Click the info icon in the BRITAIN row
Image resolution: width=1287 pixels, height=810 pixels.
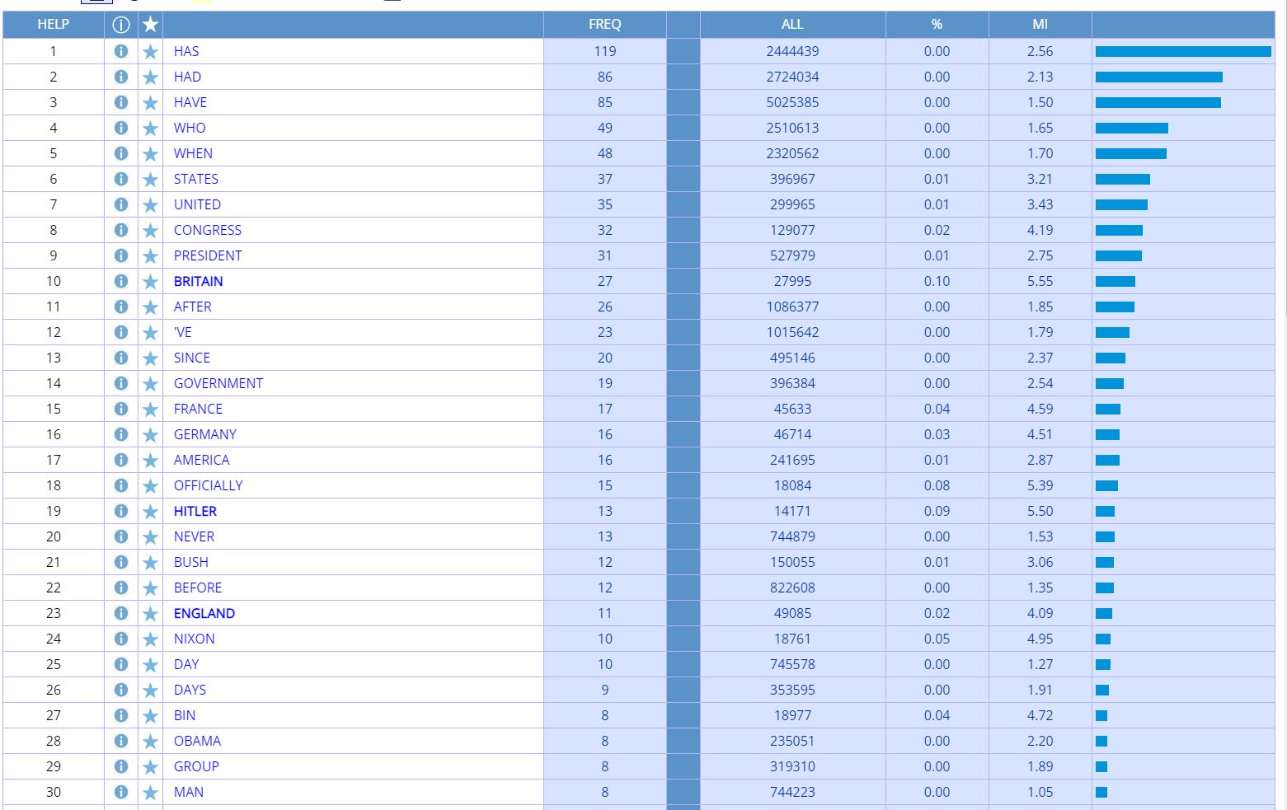tap(121, 281)
